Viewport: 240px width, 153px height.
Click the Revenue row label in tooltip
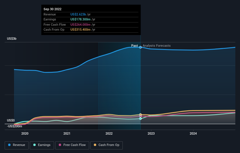(50, 14)
